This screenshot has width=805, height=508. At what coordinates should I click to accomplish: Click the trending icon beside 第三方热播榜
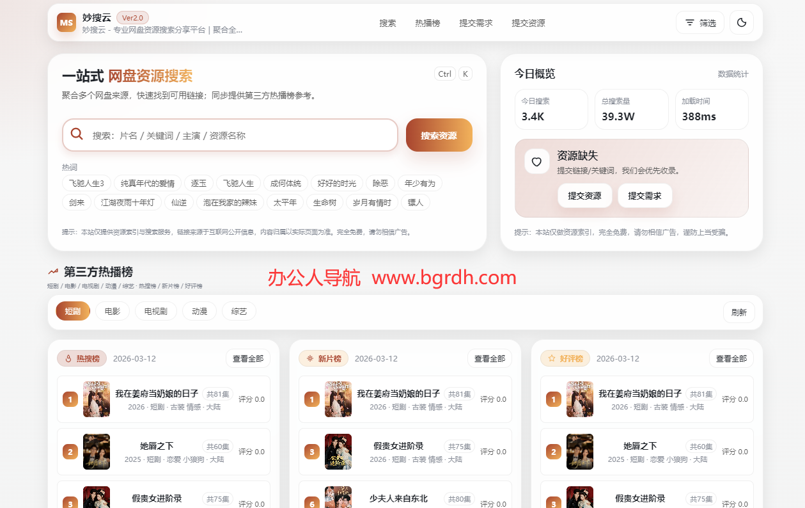click(53, 271)
